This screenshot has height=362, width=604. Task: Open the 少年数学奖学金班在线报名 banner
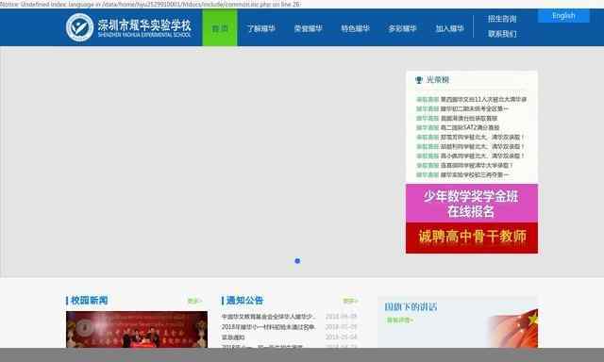[x=472, y=203]
